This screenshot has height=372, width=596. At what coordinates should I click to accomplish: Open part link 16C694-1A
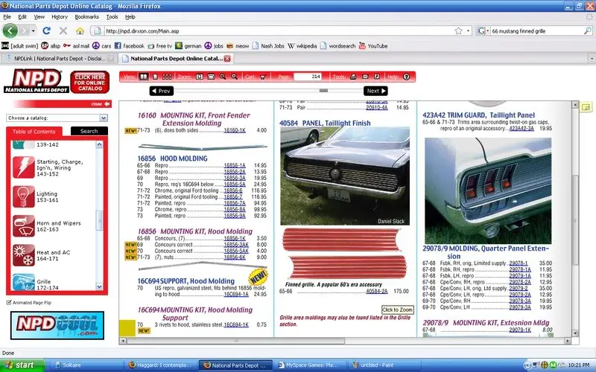[x=236, y=294]
